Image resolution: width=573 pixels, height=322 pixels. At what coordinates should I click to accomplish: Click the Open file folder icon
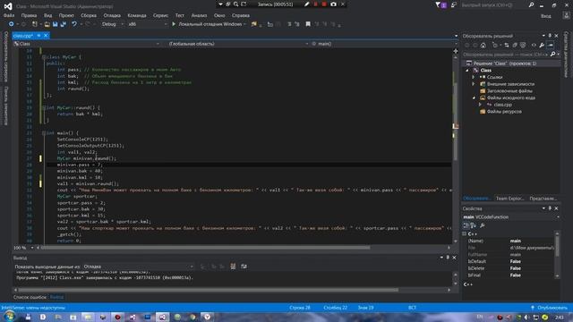coord(47,24)
